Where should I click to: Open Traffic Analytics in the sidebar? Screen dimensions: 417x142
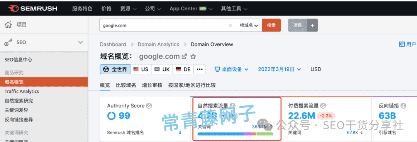point(22,92)
